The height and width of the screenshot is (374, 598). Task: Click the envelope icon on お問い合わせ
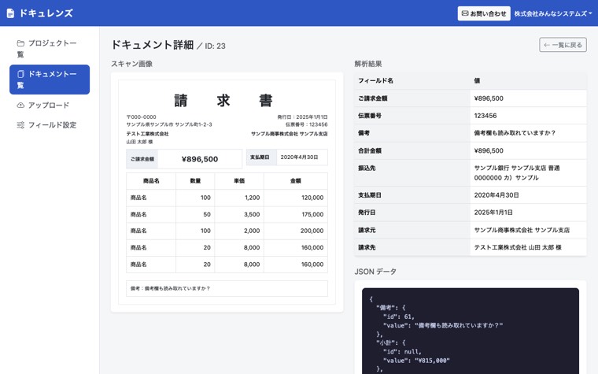[x=465, y=13]
